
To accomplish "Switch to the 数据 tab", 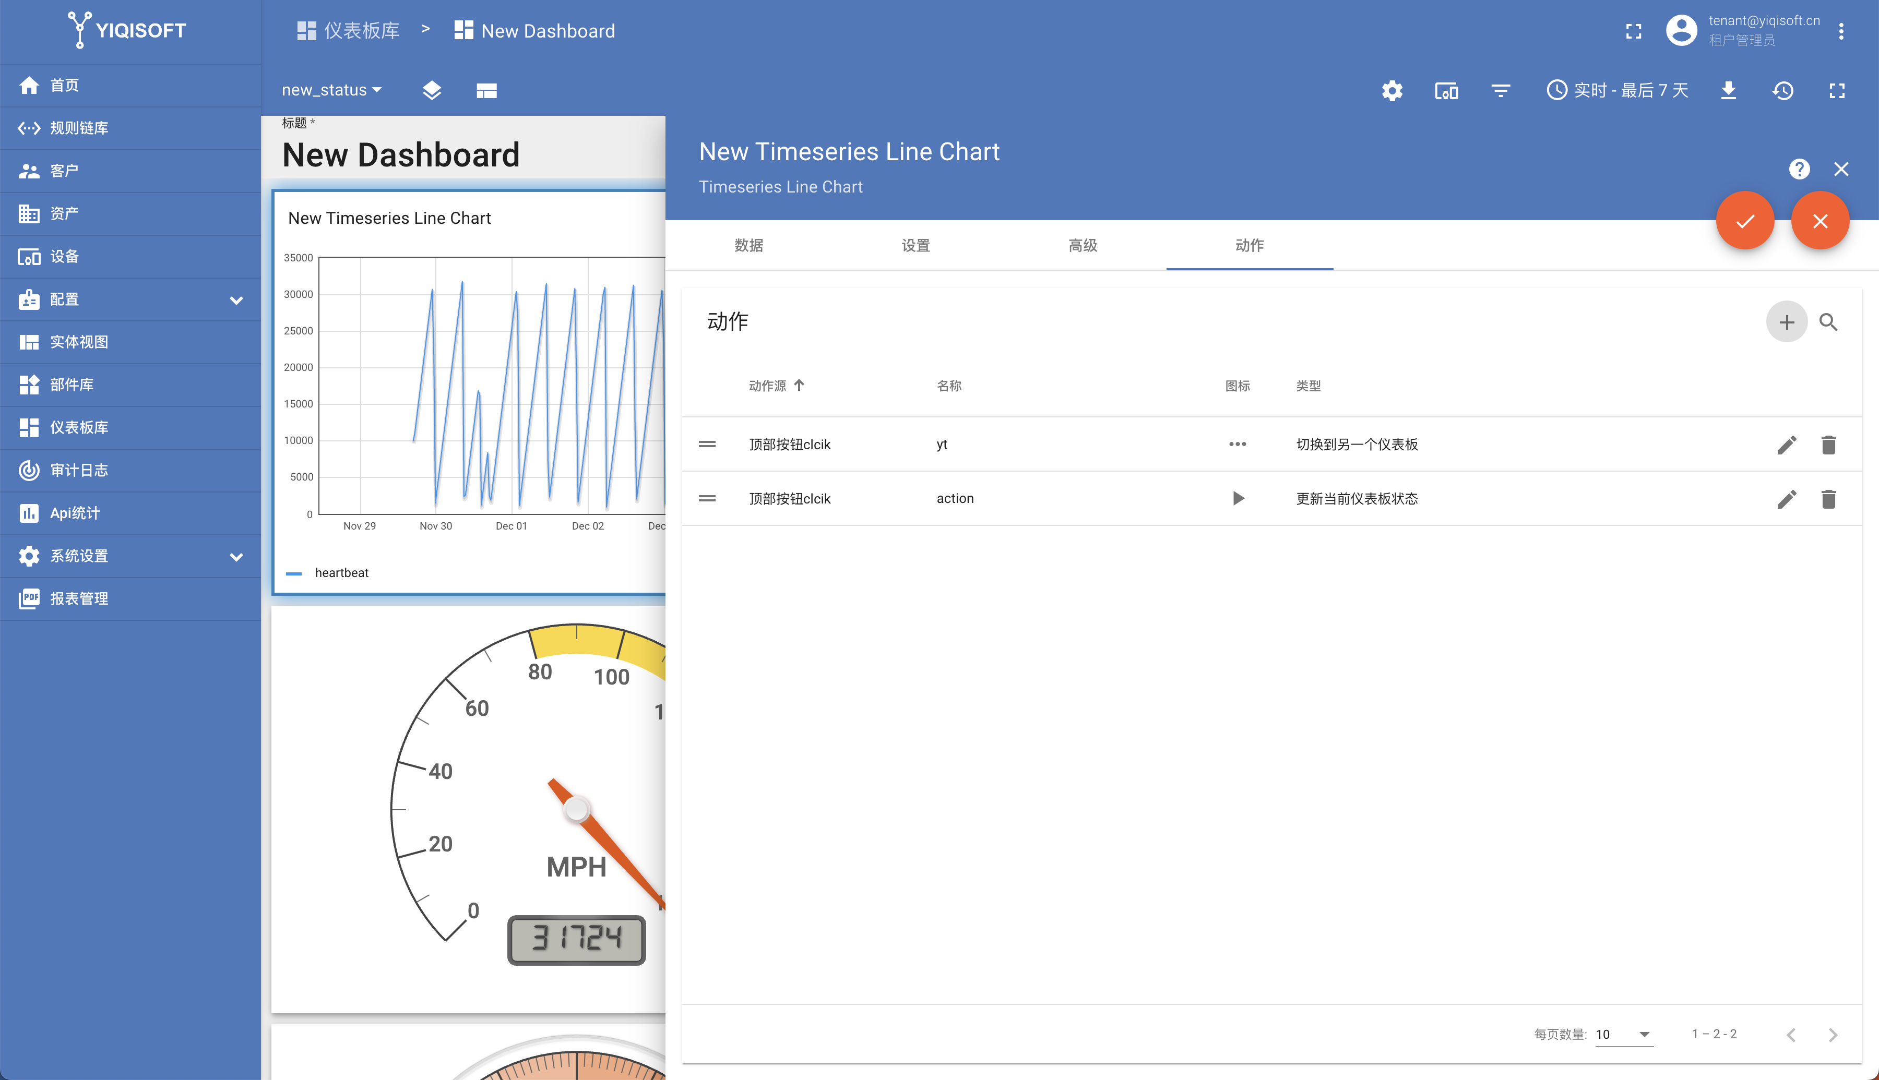I will [748, 246].
